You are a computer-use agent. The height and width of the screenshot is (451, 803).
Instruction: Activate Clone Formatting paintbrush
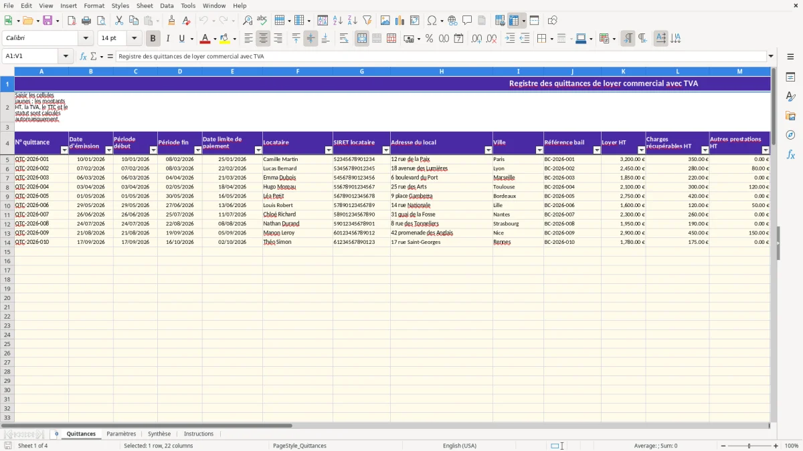(172, 21)
